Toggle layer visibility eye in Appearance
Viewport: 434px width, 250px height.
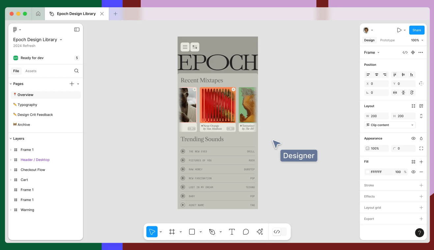click(413, 138)
